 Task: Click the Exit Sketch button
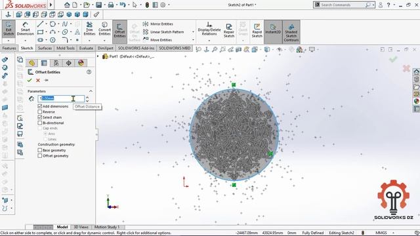coord(9,29)
